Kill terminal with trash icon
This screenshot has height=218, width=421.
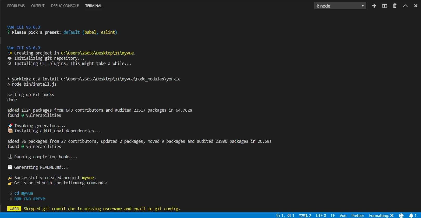[x=395, y=6]
